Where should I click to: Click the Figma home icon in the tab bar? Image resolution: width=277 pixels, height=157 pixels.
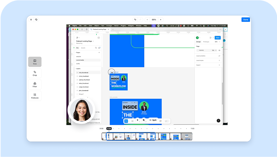point(82,29)
